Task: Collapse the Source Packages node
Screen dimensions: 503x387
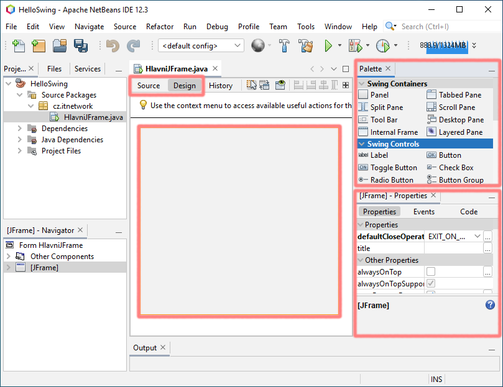Action: [19, 95]
